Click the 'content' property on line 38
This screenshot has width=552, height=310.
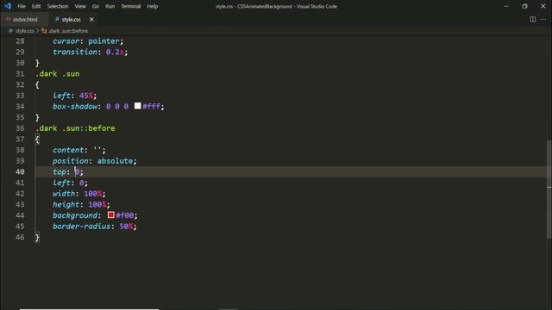coord(68,150)
